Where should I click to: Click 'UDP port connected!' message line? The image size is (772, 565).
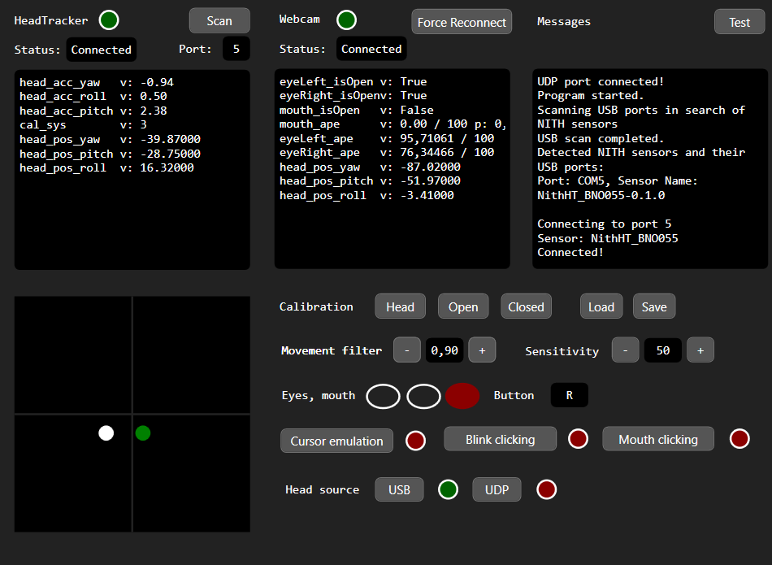click(601, 81)
